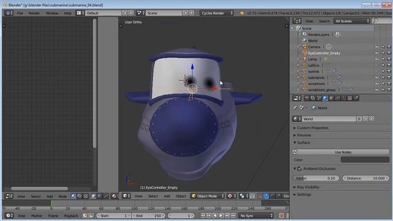Choose the shader nodes tree type icon
This screenshot has width=393, height=221.
click(x=74, y=196)
